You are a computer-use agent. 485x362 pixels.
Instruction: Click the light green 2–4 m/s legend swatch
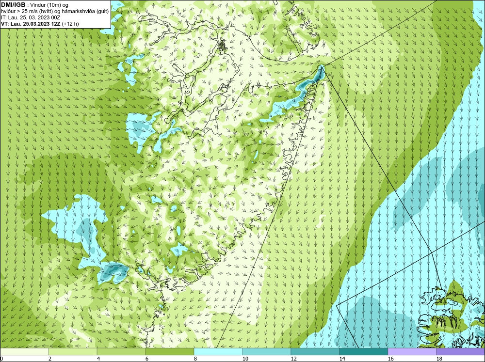click(73, 352)
